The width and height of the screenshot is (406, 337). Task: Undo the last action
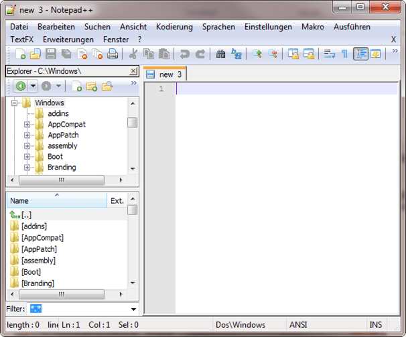pos(185,54)
